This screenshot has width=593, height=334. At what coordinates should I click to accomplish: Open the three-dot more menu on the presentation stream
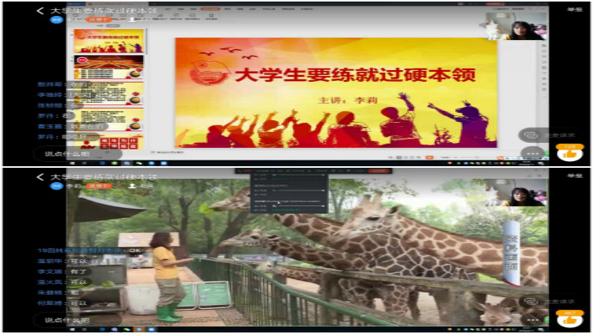(x=531, y=154)
